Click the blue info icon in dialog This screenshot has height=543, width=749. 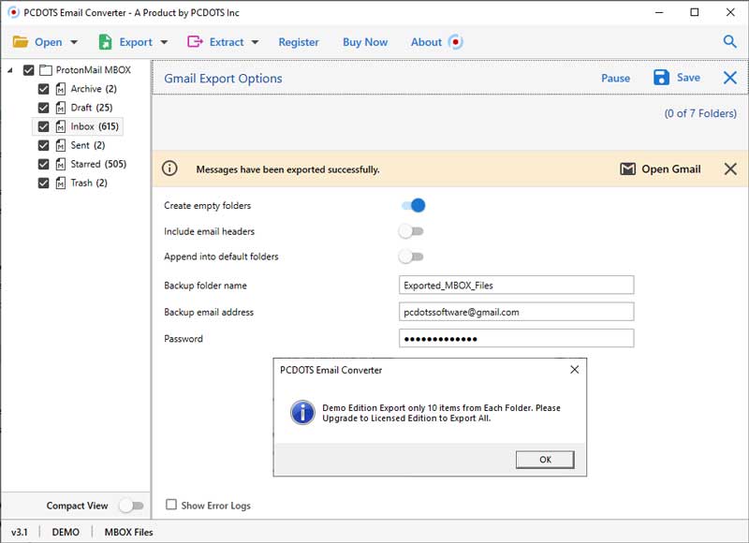302,413
